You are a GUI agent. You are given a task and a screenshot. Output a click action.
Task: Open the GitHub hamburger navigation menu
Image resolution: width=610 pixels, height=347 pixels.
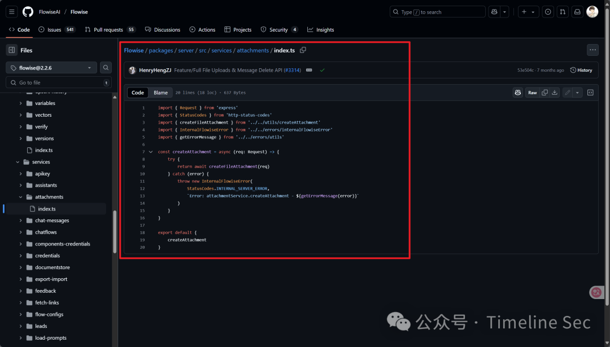[x=12, y=12]
